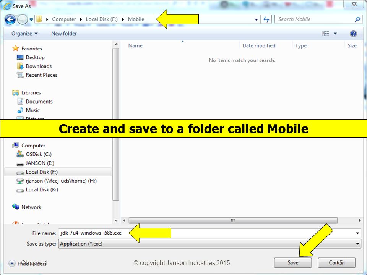Open the Organize menu
The height and width of the screenshot is (275, 367).
[x=24, y=34]
